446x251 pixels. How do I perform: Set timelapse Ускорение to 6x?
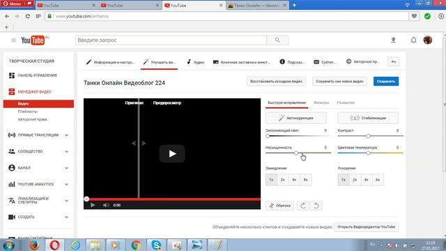click(378, 180)
